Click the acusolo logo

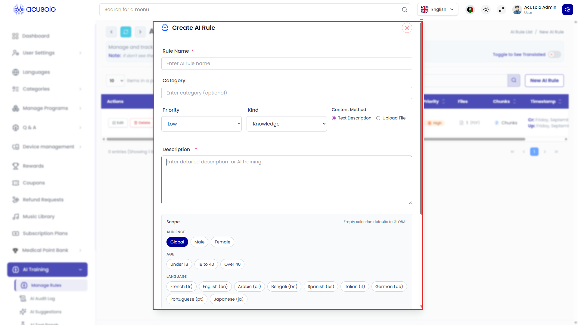tap(35, 9)
